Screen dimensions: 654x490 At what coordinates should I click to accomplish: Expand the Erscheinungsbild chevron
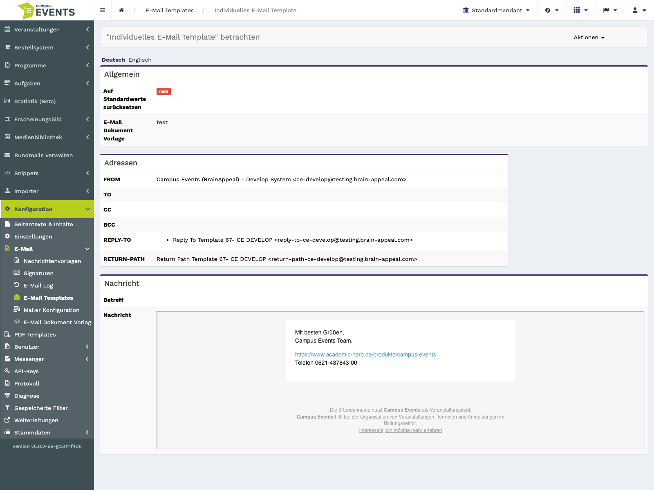pos(87,119)
